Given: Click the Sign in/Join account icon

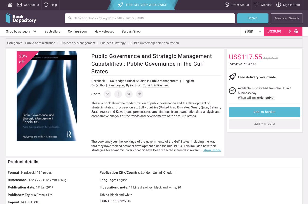Looking at the screenshot, I should point(278,5).
